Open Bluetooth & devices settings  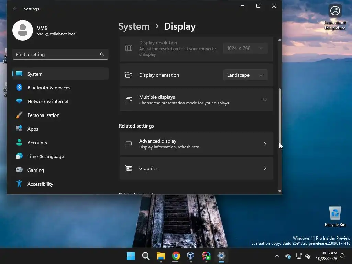(60, 88)
